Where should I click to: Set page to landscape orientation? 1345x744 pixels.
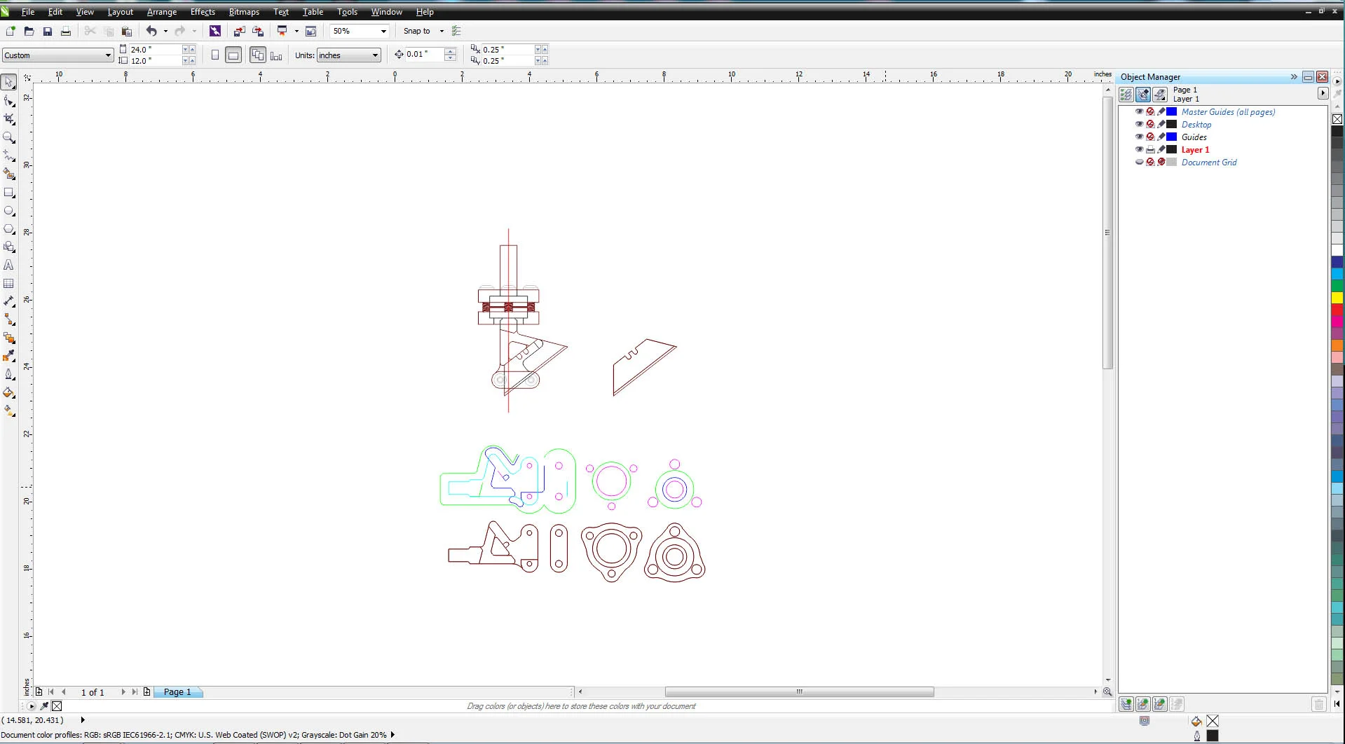233,55
